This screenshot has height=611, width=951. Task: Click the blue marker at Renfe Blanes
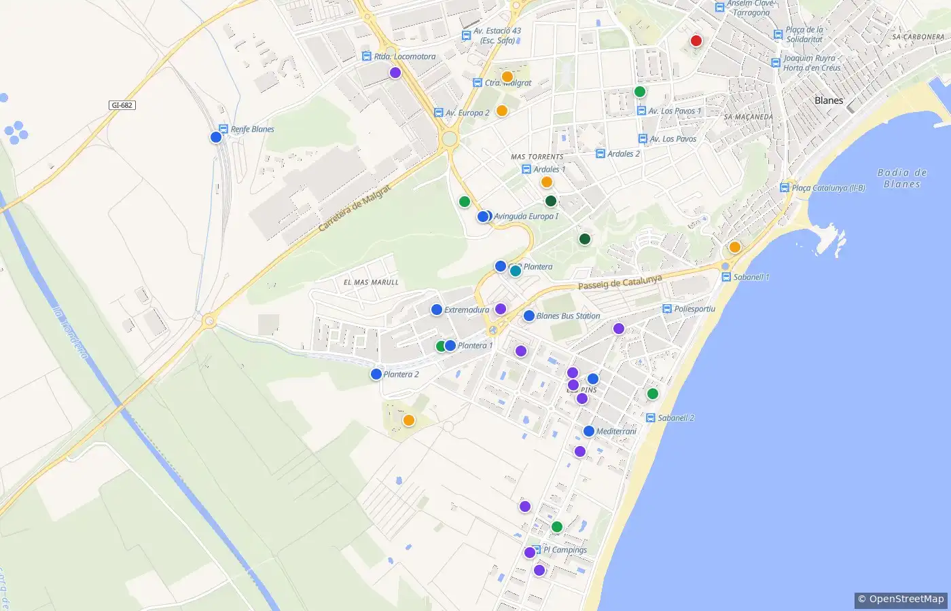pos(216,137)
